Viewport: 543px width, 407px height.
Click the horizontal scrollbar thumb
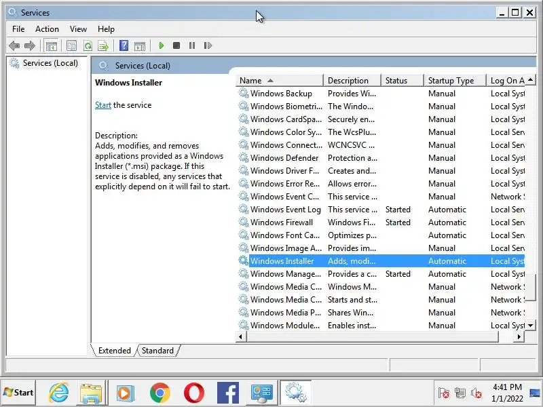click(373, 336)
